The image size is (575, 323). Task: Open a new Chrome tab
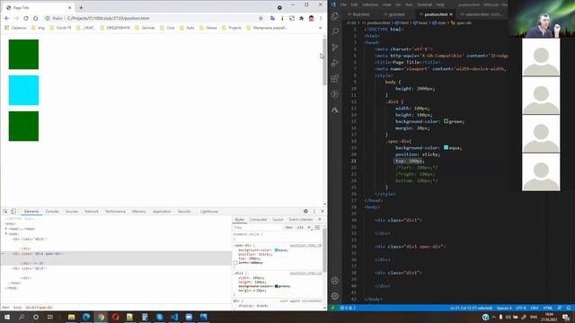(81, 7)
